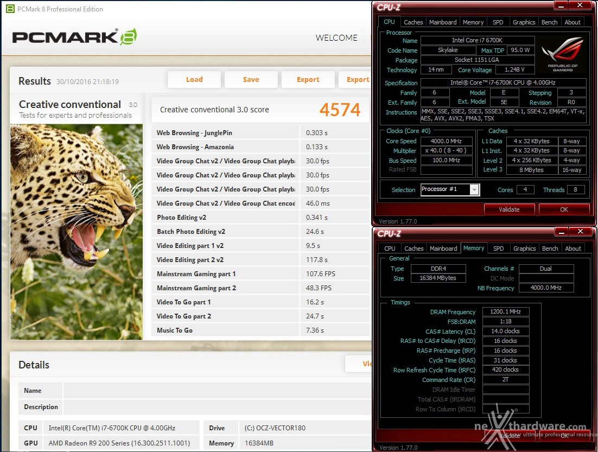Open the WELCOME tab in PCMark
Viewport: 598px width, 452px height.
pos(336,38)
